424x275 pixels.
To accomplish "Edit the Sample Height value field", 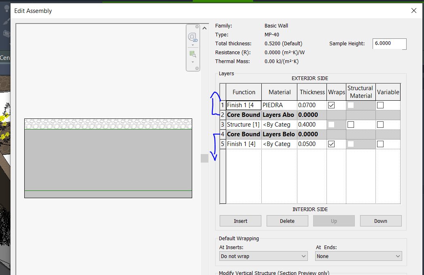I will point(389,44).
